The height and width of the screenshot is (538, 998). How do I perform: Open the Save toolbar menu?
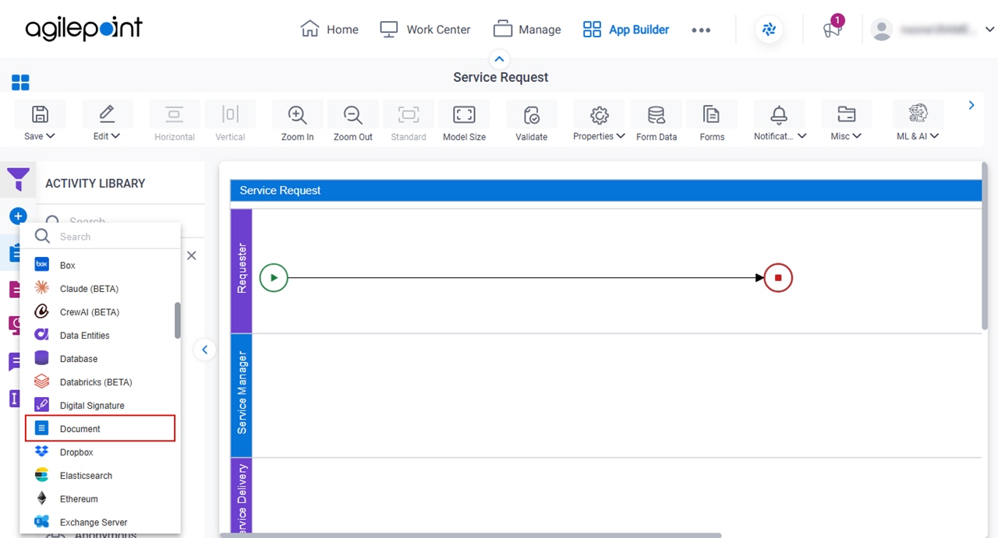click(40, 121)
